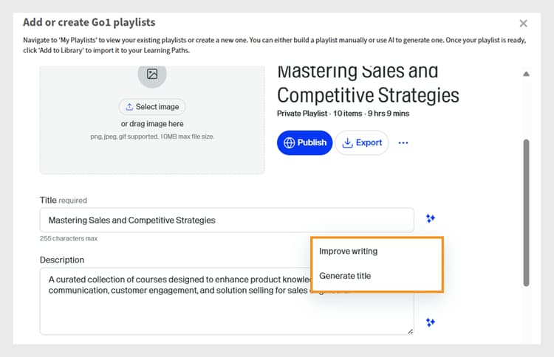Click the 'or drag image here' dropzone text
This screenshot has width=554, height=357.
(x=152, y=124)
